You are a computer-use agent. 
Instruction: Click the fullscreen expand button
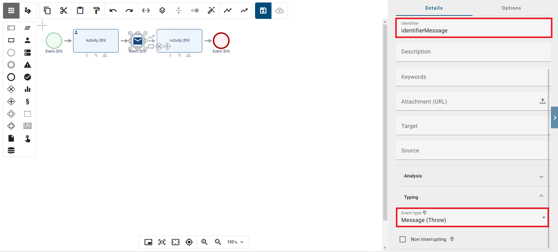coord(175,242)
